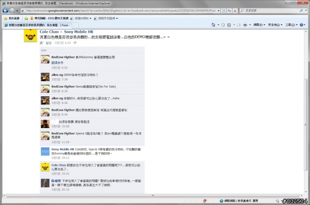Click the horizontal scrollbar track

[153, 195]
